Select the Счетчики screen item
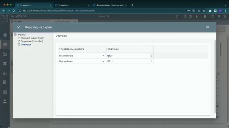229x128 pixels. click(x=26, y=44)
